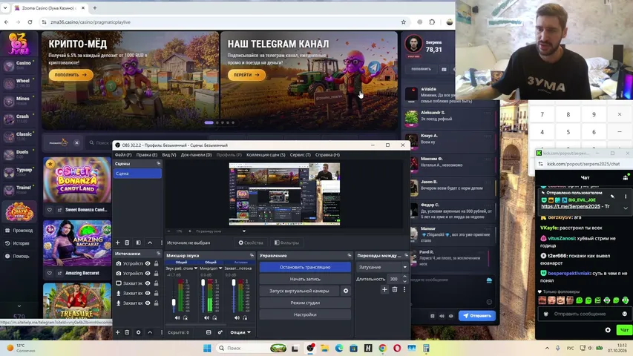Open virtual camera settings gear
633x356 pixels.
pos(346,291)
